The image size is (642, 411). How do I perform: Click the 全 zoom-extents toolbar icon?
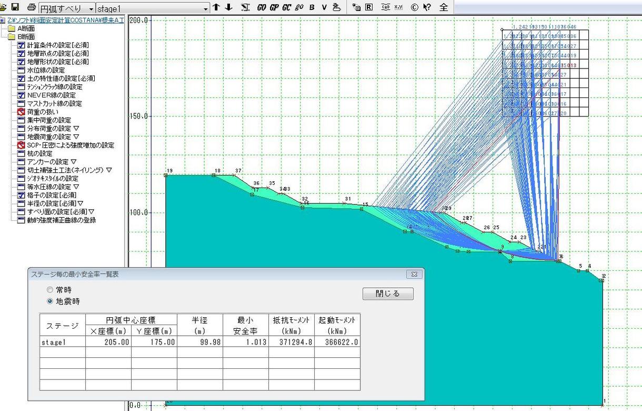coord(443,7)
